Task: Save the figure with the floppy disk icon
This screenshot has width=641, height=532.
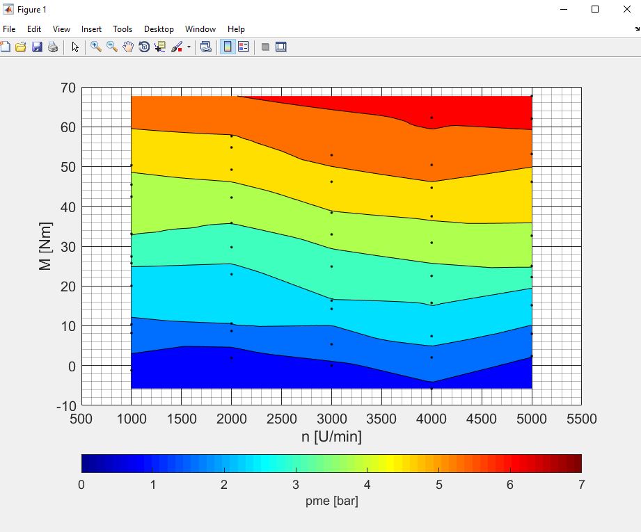Action: coord(37,47)
